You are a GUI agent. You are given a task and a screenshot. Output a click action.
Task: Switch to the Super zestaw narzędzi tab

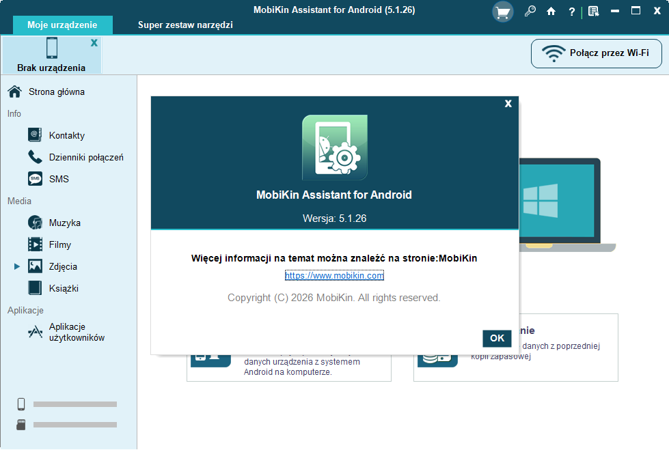pos(185,25)
